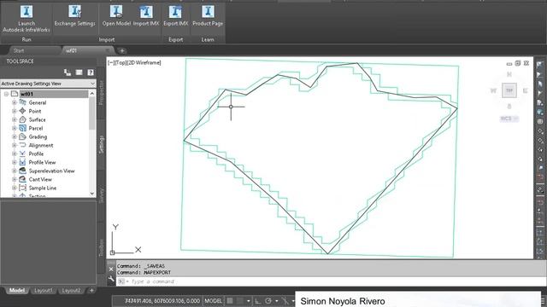Open command line customization wrench icon
This screenshot has height=307, width=547.
[x=111, y=279]
